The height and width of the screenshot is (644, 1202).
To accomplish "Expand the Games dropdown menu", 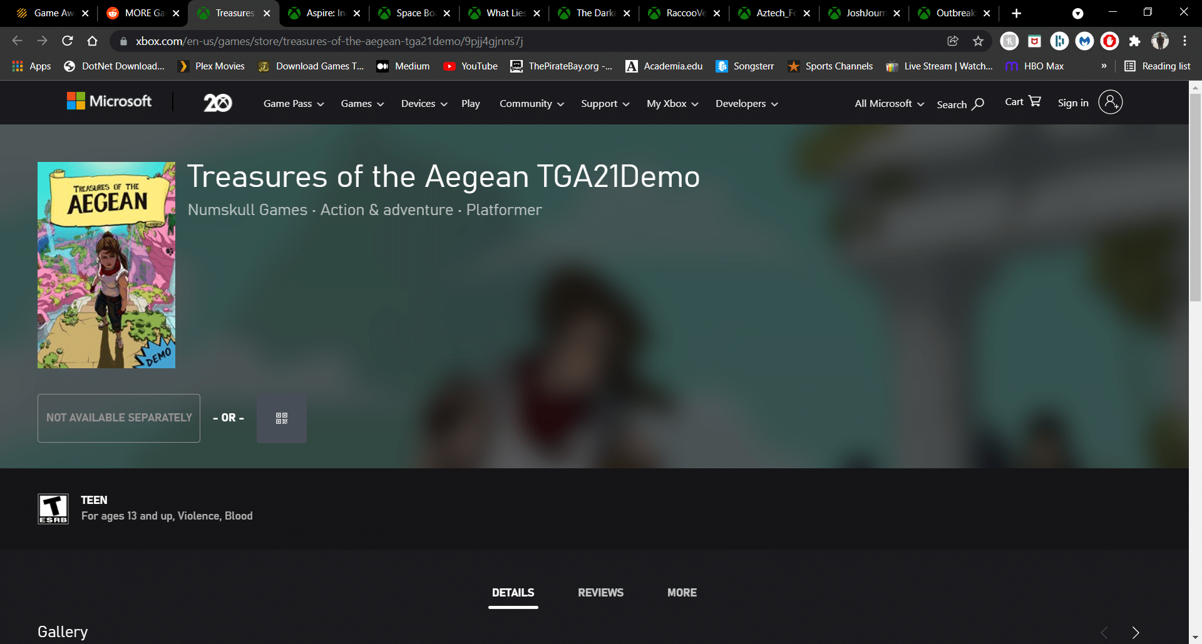I will [x=362, y=104].
